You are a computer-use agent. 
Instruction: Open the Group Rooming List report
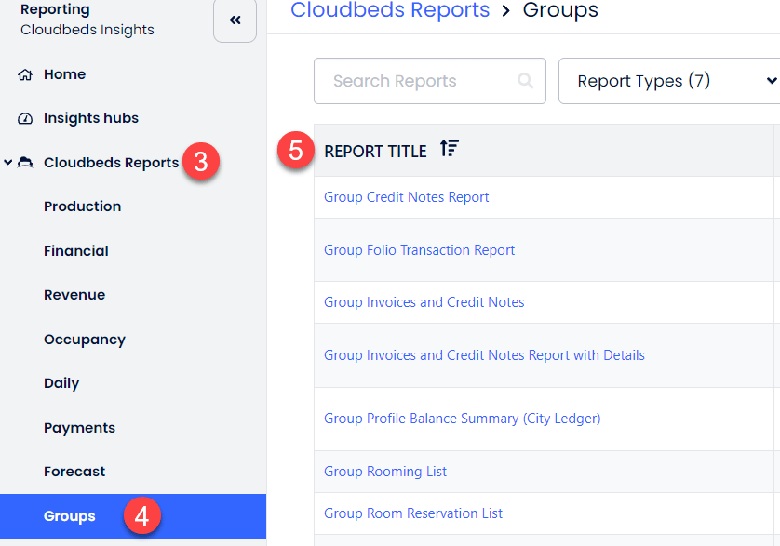pyautogui.click(x=384, y=472)
